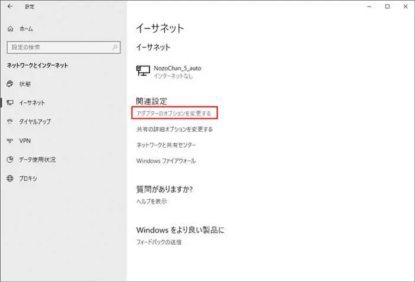Click フィードバックの送信 link
The image size is (415, 282).
(158, 242)
